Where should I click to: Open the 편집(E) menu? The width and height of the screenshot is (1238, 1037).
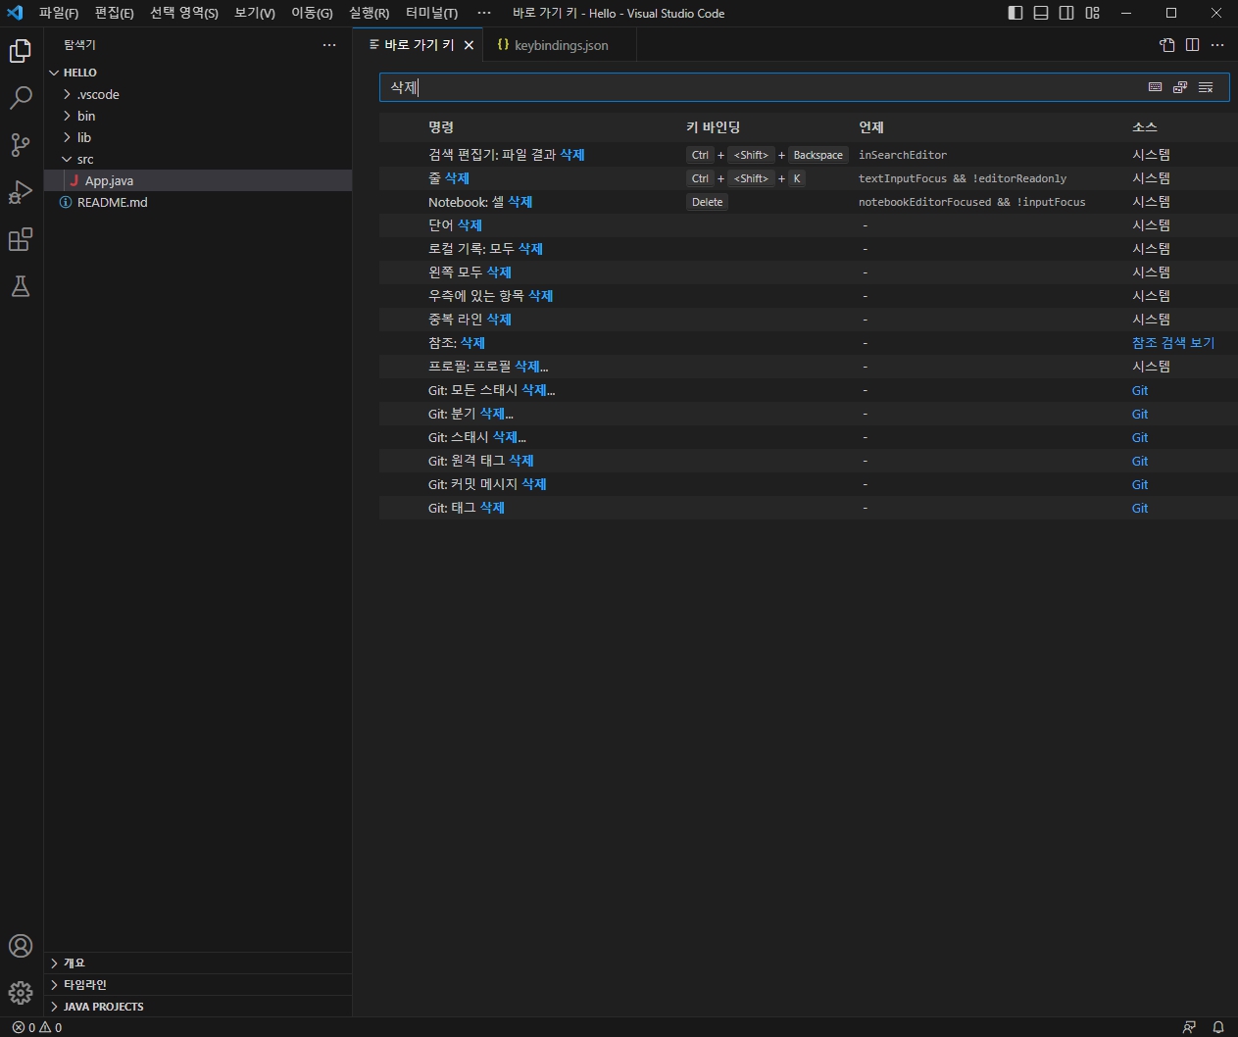pyautogui.click(x=114, y=13)
